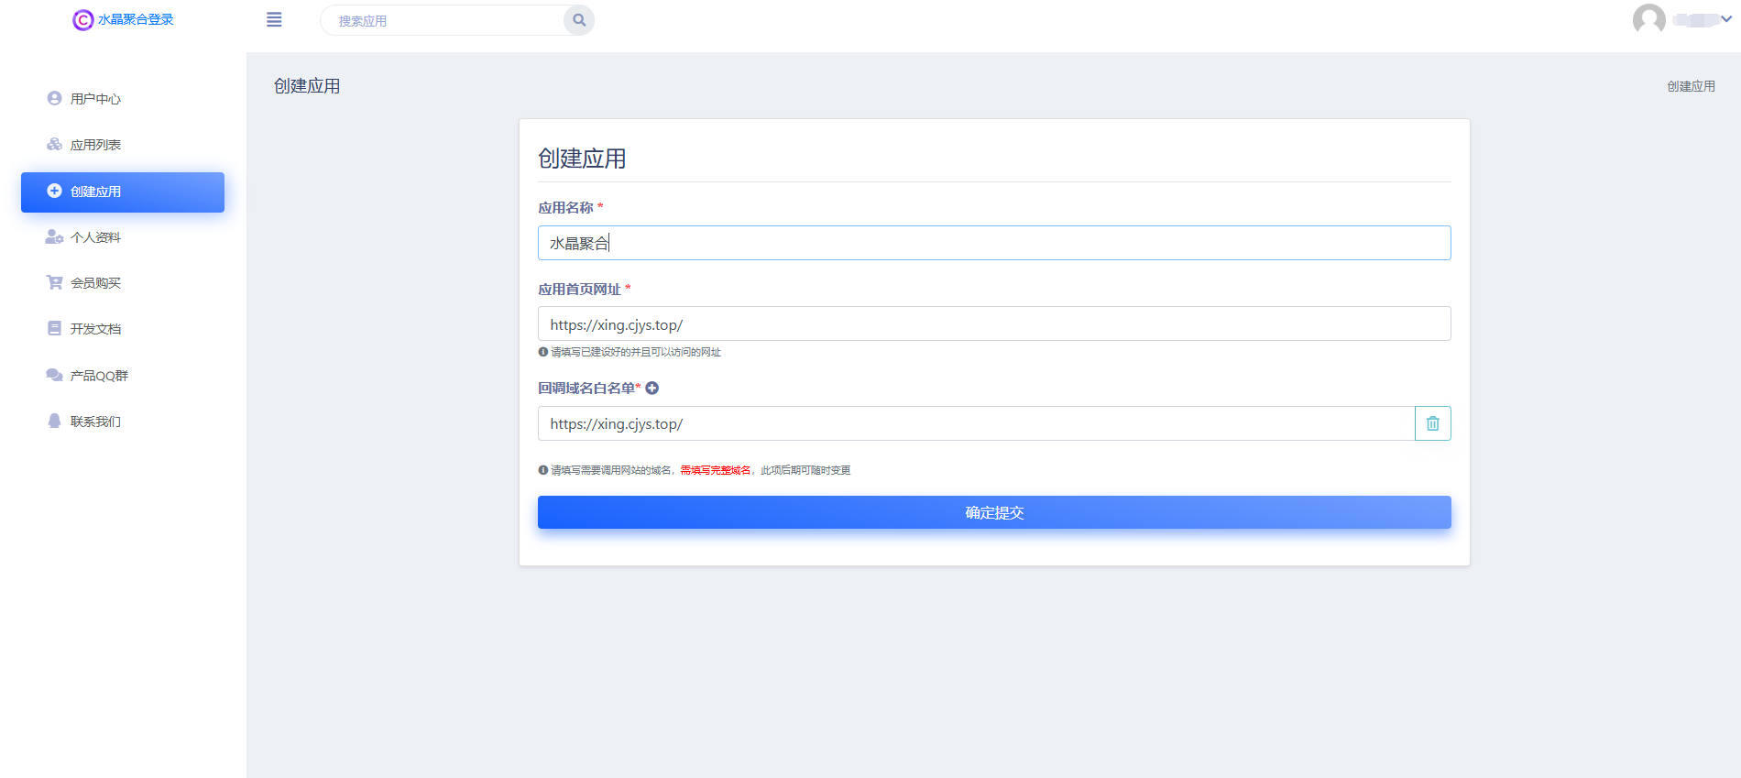1741x778 pixels.
Task: Click the 应用名称 input field
Action: pos(993,243)
